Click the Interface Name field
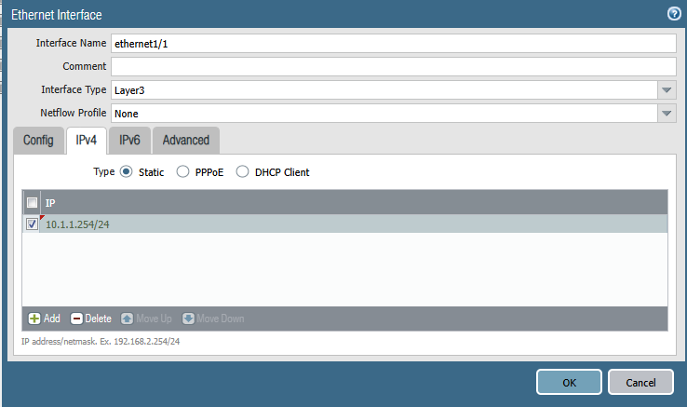Screen dimensions: 687x407 (x=394, y=44)
